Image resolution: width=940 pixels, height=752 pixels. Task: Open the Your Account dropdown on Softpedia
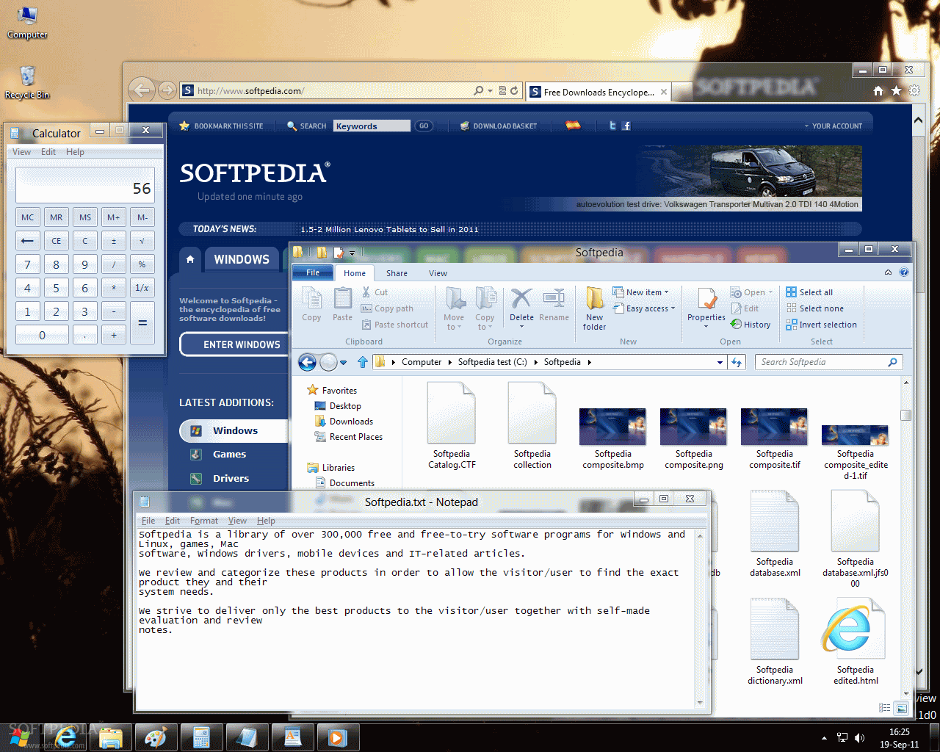point(833,126)
